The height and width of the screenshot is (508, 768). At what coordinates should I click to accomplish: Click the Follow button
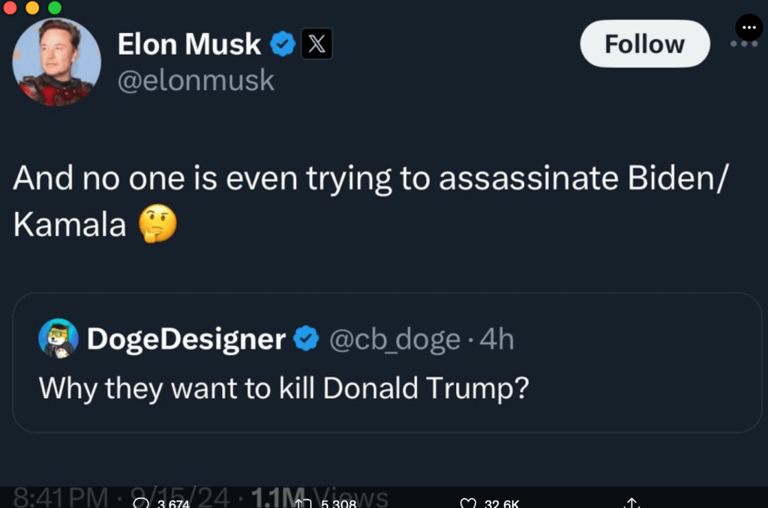coord(644,44)
